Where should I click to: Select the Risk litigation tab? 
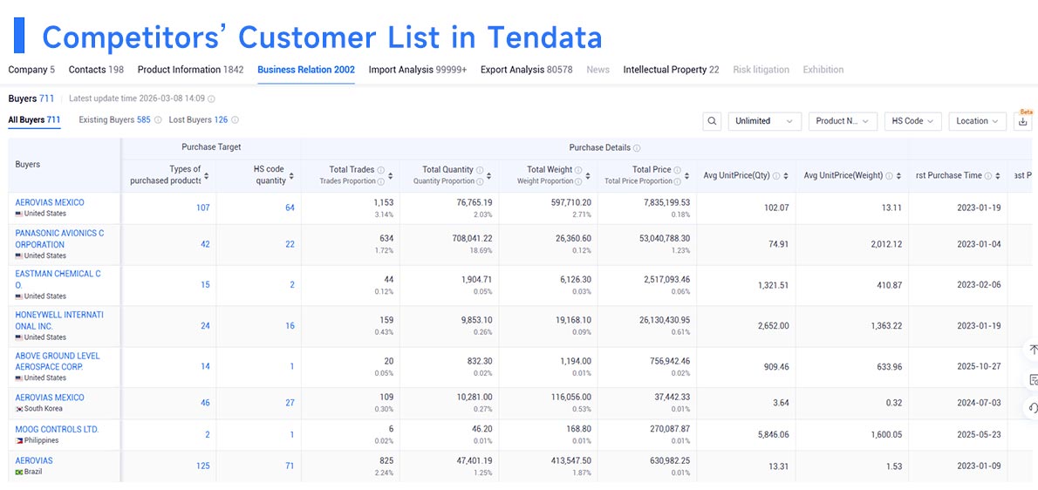pos(761,70)
